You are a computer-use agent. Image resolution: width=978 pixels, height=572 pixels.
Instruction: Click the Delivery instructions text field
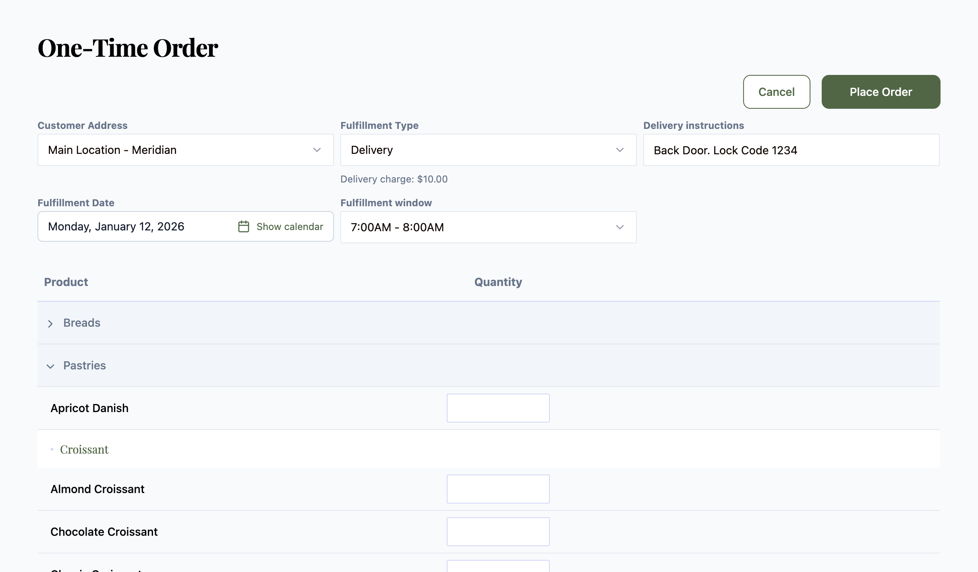pos(791,150)
